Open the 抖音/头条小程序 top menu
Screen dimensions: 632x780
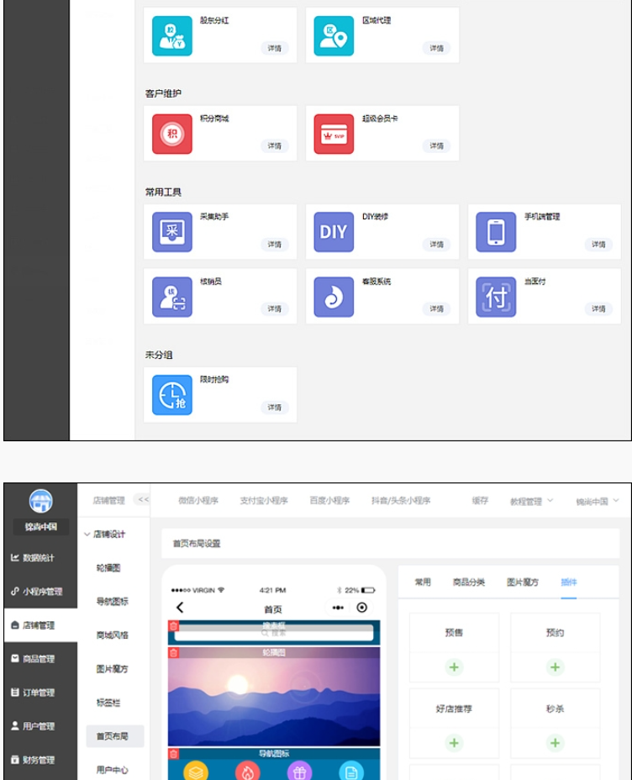click(401, 500)
